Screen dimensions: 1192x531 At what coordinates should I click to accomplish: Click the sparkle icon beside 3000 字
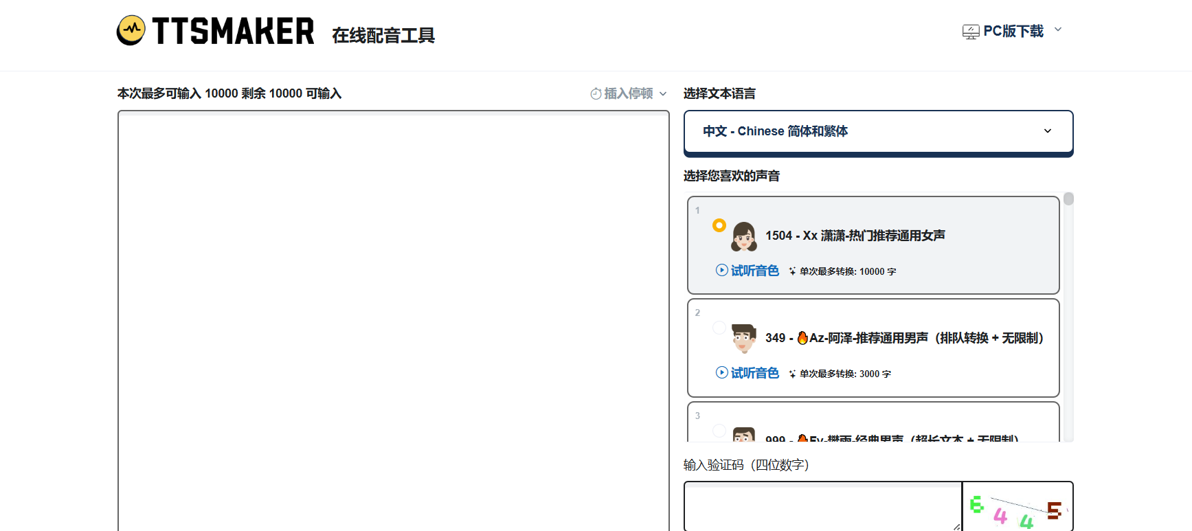coord(792,374)
